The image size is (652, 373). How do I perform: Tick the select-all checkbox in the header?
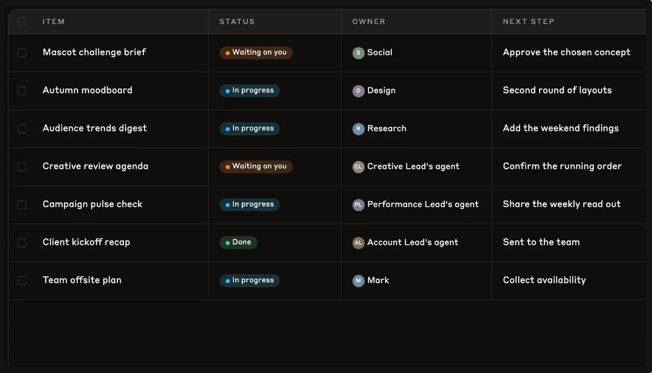coord(22,22)
